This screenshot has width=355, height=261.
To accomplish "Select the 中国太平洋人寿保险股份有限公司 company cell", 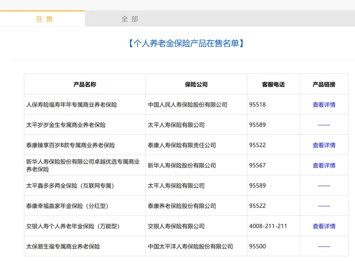I will click(x=190, y=247).
